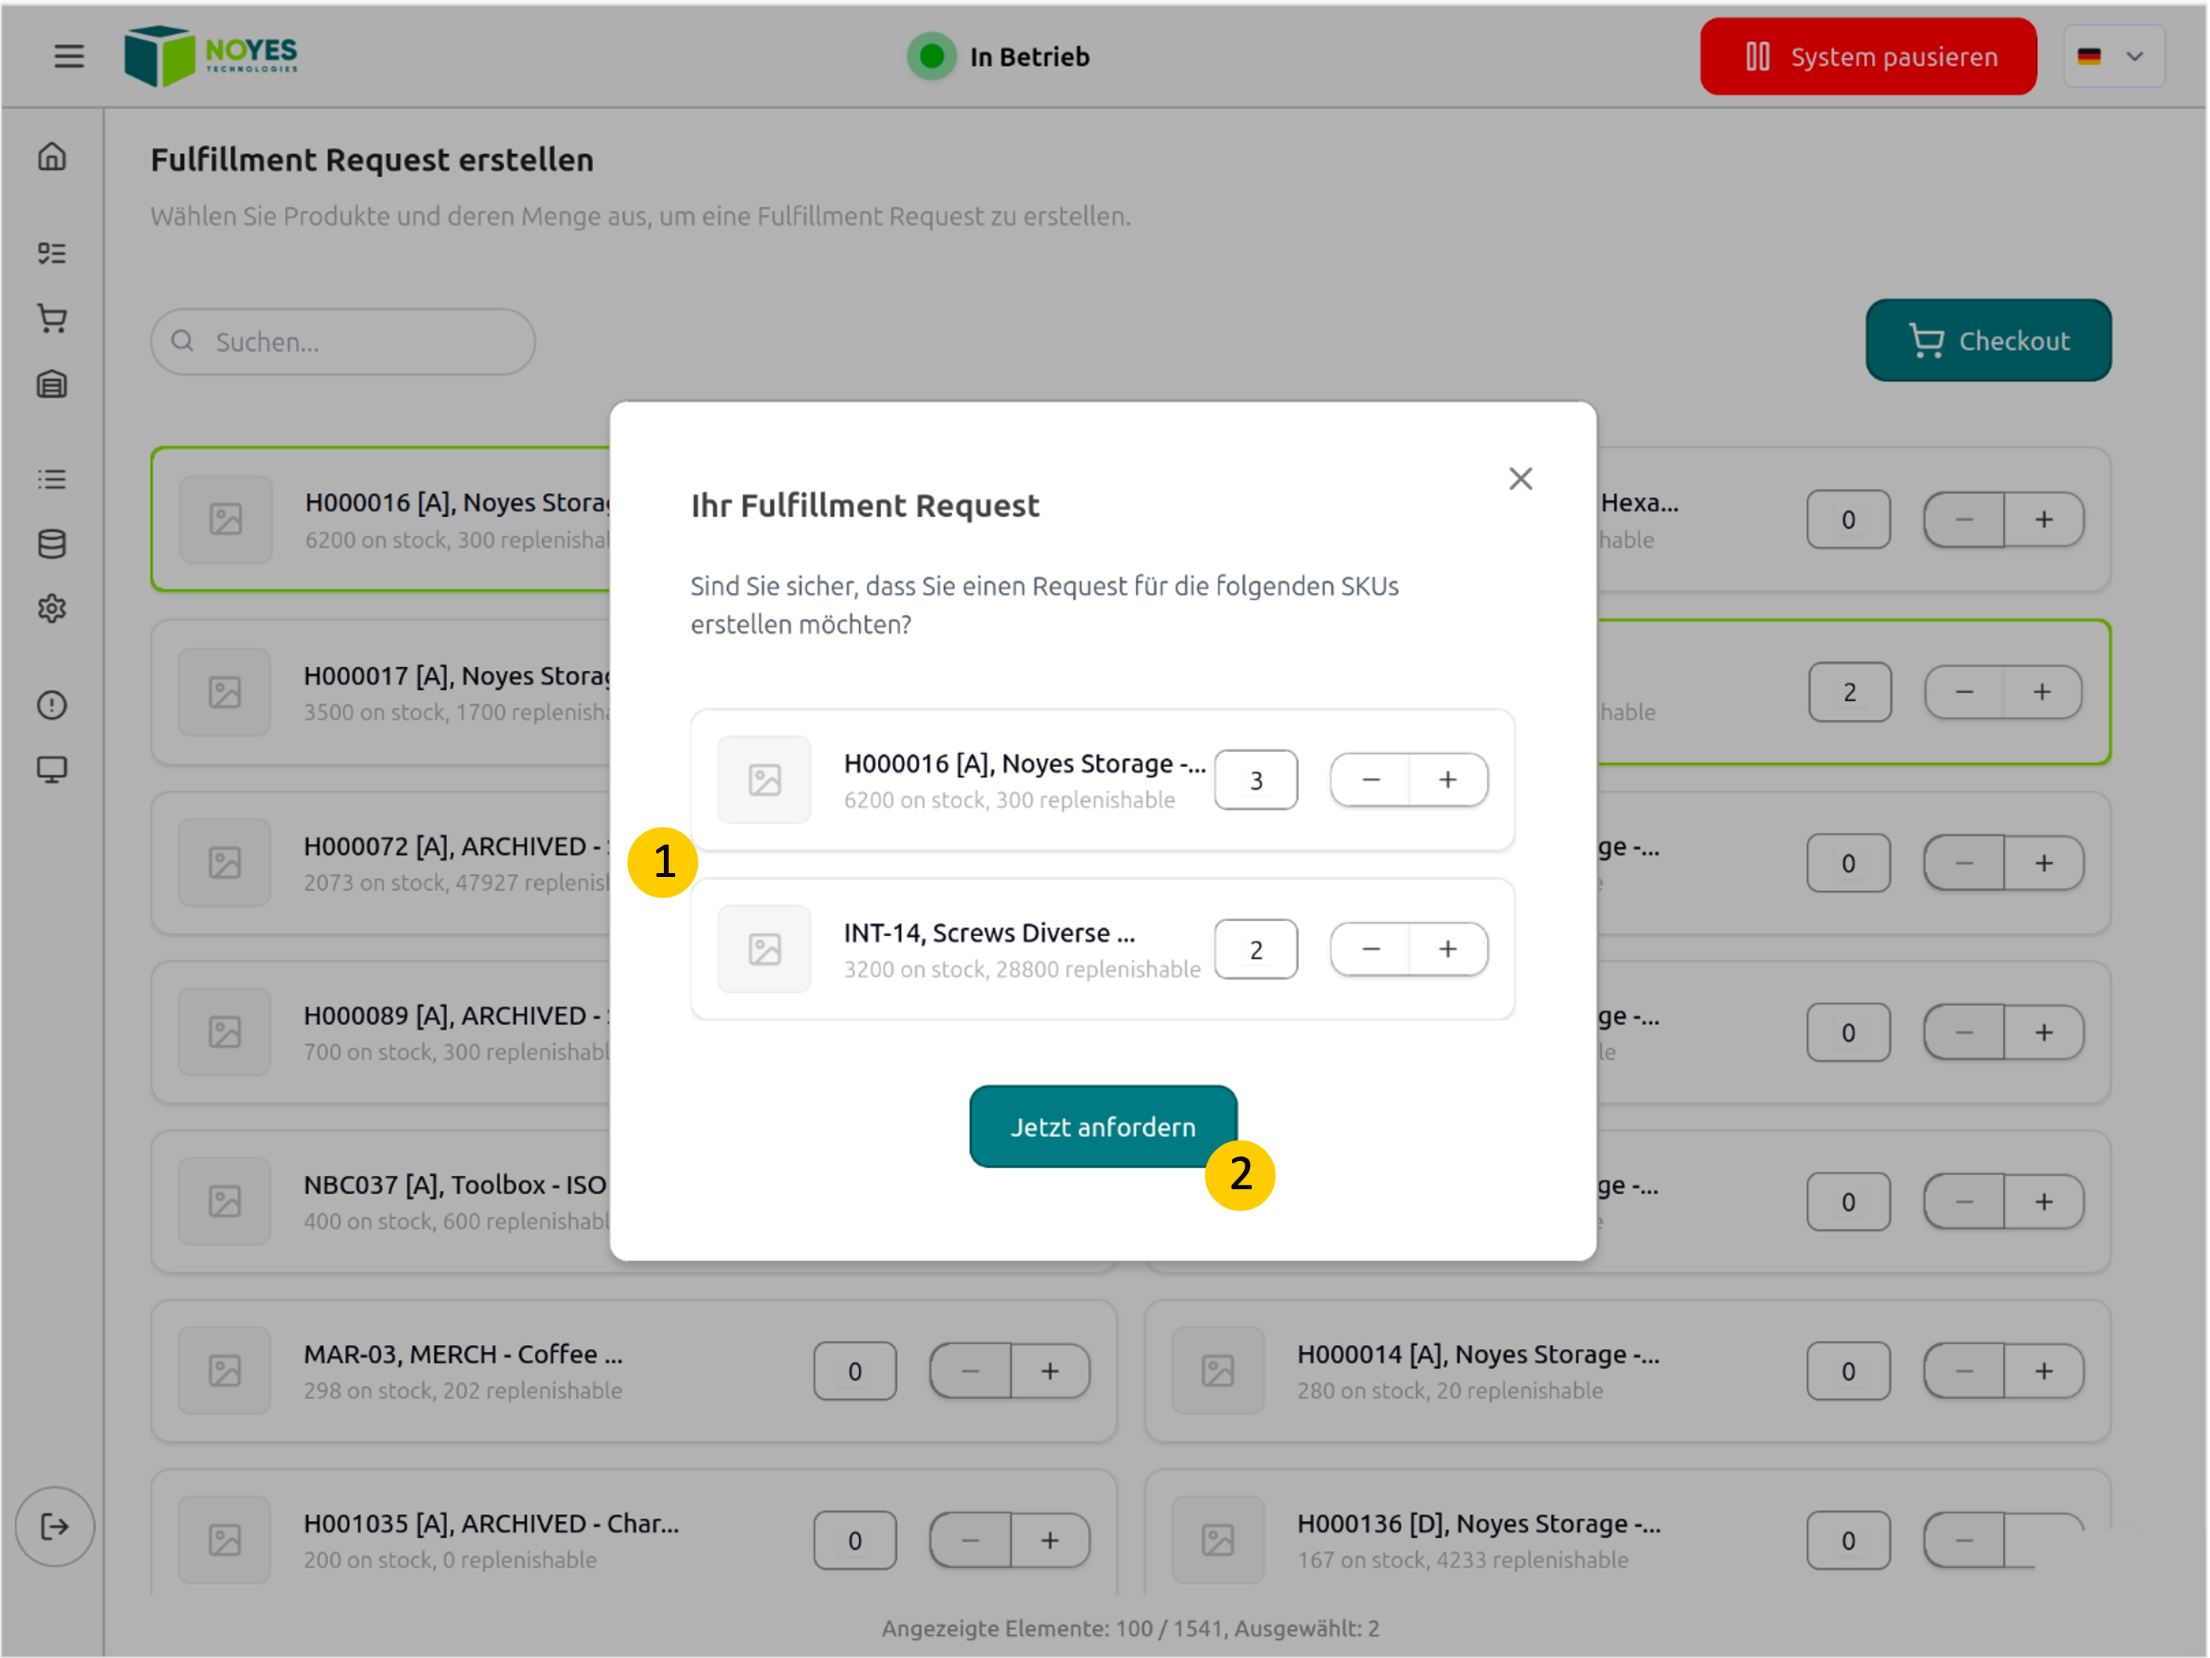Increase INT-14 quantity in dialog

point(1448,950)
